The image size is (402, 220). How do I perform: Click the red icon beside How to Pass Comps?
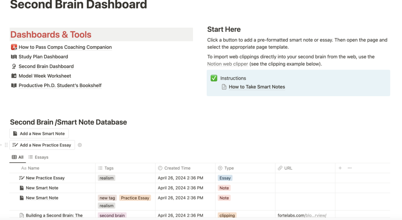[x=14, y=47]
